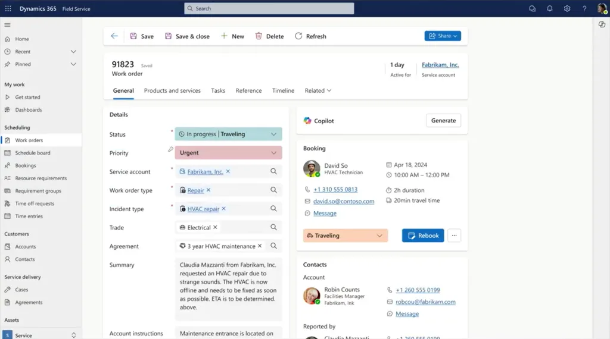Switch to the Tasks tab
Image resolution: width=610 pixels, height=339 pixels.
[x=218, y=90]
